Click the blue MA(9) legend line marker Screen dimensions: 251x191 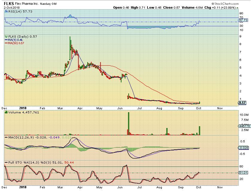(6, 40)
